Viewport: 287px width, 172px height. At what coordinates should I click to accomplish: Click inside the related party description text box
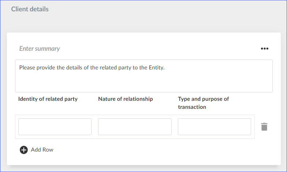pos(143,76)
